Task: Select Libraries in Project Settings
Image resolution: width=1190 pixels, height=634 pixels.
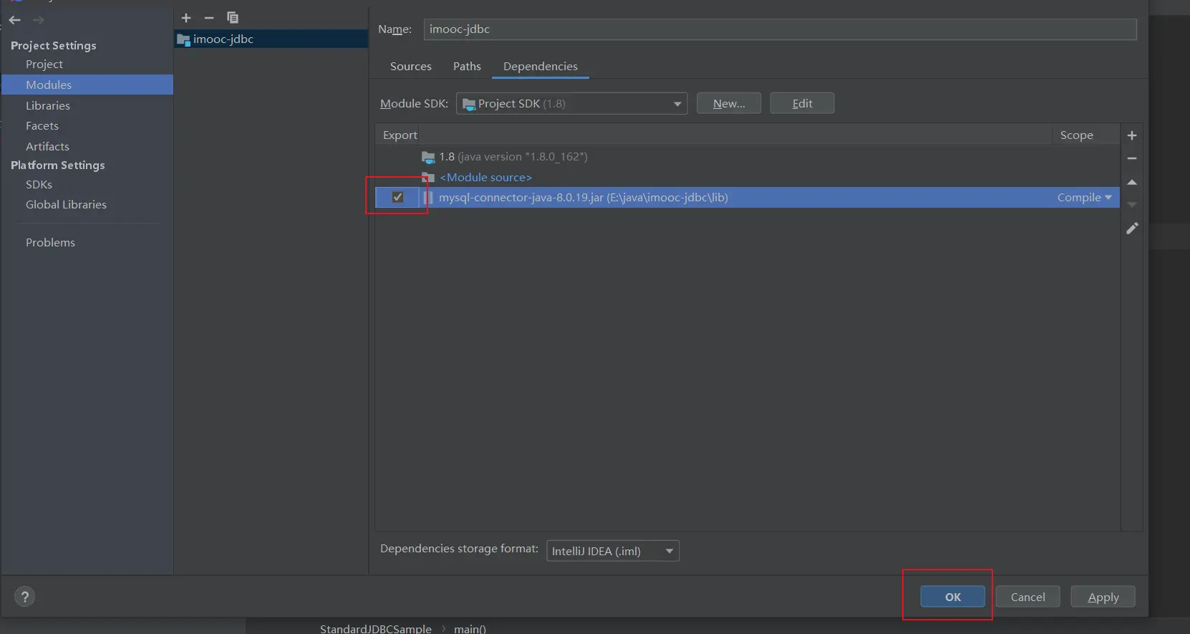Action: tap(48, 105)
